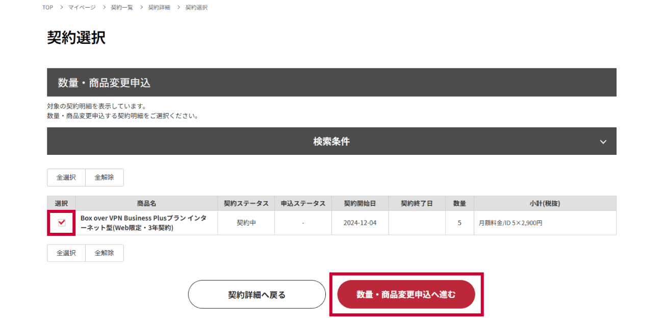Click the 全選択 button below the table
The width and height of the screenshot is (665, 326).
click(x=66, y=253)
